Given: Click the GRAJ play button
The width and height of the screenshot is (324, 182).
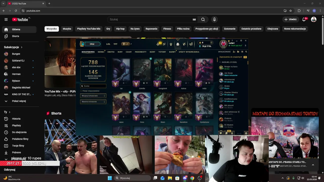Looking at the screenshot, I should [x=92, y=44].
